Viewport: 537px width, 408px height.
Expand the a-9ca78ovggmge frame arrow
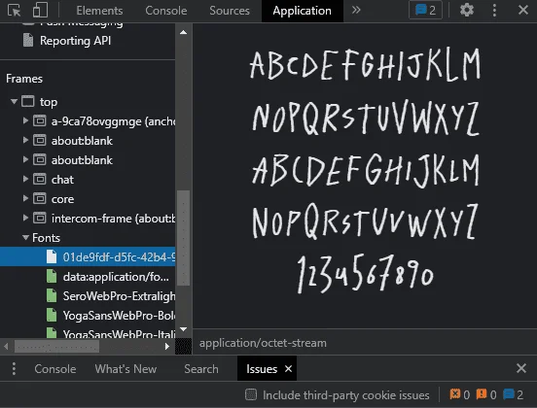(25, 120)
